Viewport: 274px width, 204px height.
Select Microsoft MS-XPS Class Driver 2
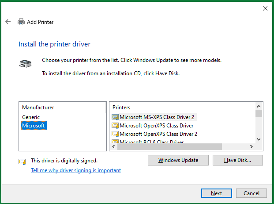click(x=157, y=117)
